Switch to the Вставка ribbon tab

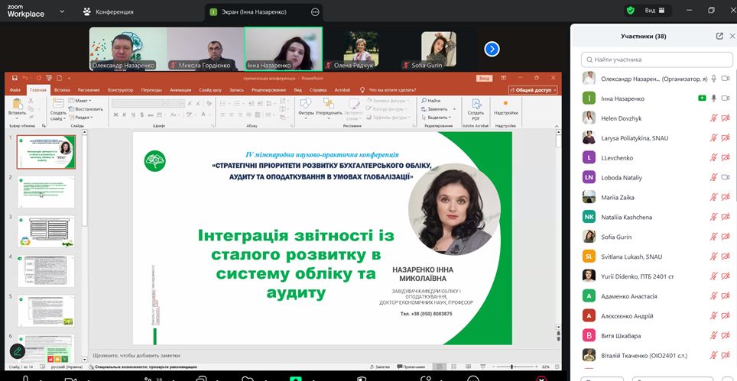click(60, 90)
